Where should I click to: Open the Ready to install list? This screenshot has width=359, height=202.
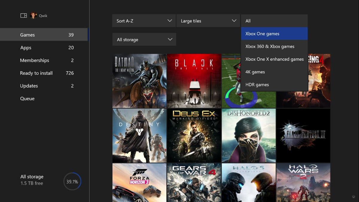[x=44, y=73]
